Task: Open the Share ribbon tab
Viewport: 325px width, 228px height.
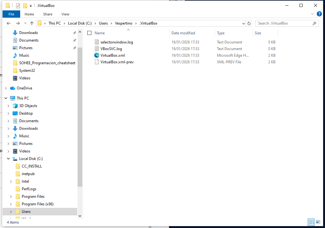Action: (x=48, y=14)
